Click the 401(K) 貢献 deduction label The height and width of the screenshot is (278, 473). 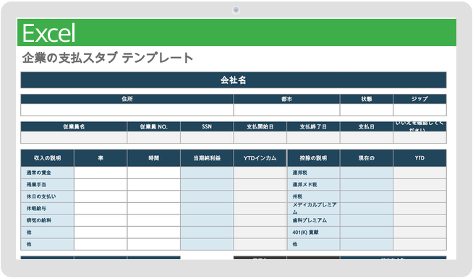[x=305, y=233]
